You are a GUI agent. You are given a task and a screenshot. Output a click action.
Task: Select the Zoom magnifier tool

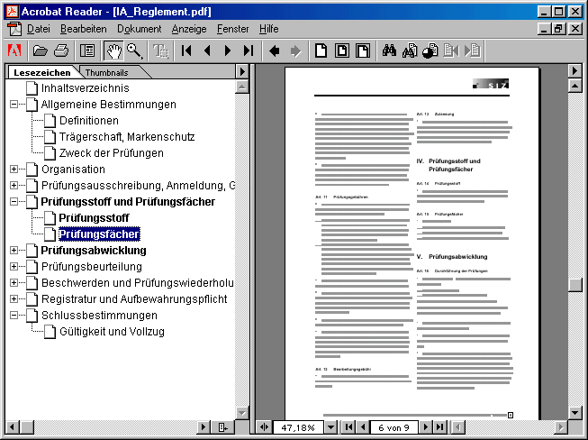134,50
